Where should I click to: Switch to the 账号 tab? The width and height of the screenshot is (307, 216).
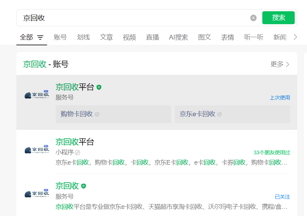pos(60,37)
